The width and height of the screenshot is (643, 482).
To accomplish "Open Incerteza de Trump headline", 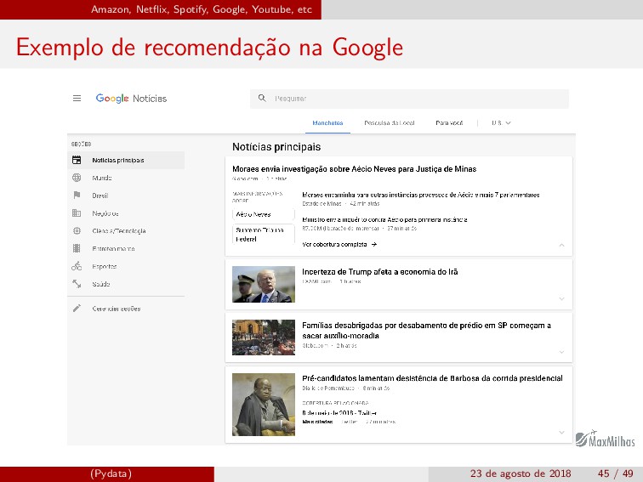I will (379, 272).
